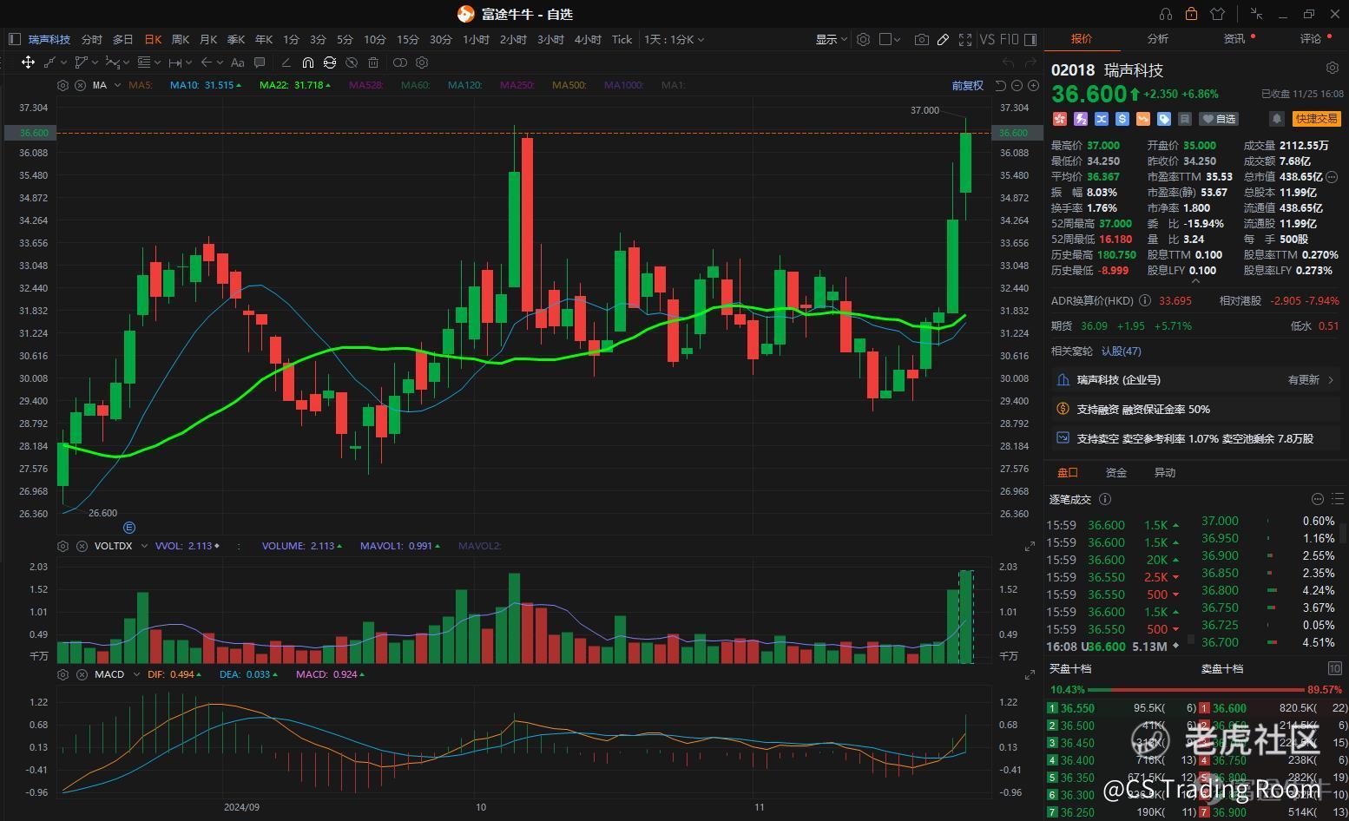Image resolution: width=1349 pixels, height=821 pixels.
Task: Select the 异动 tab
Action: (1164, 472)
